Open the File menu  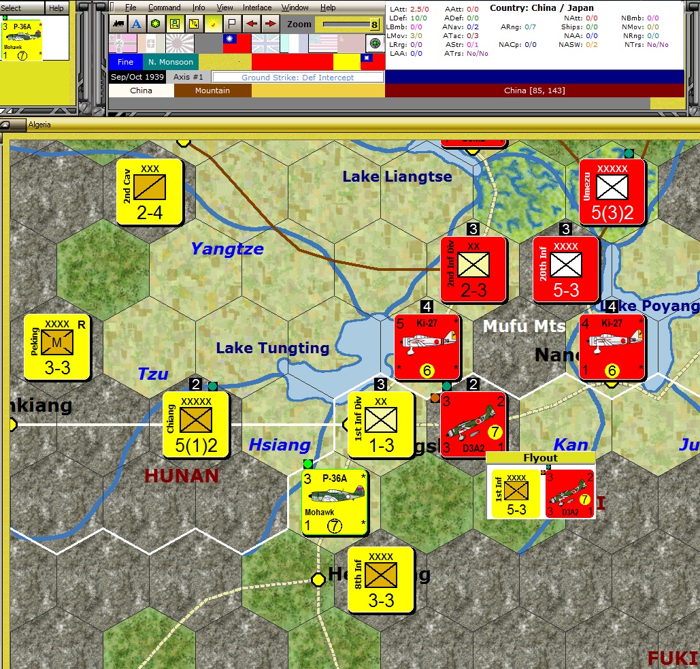[131, 7]
